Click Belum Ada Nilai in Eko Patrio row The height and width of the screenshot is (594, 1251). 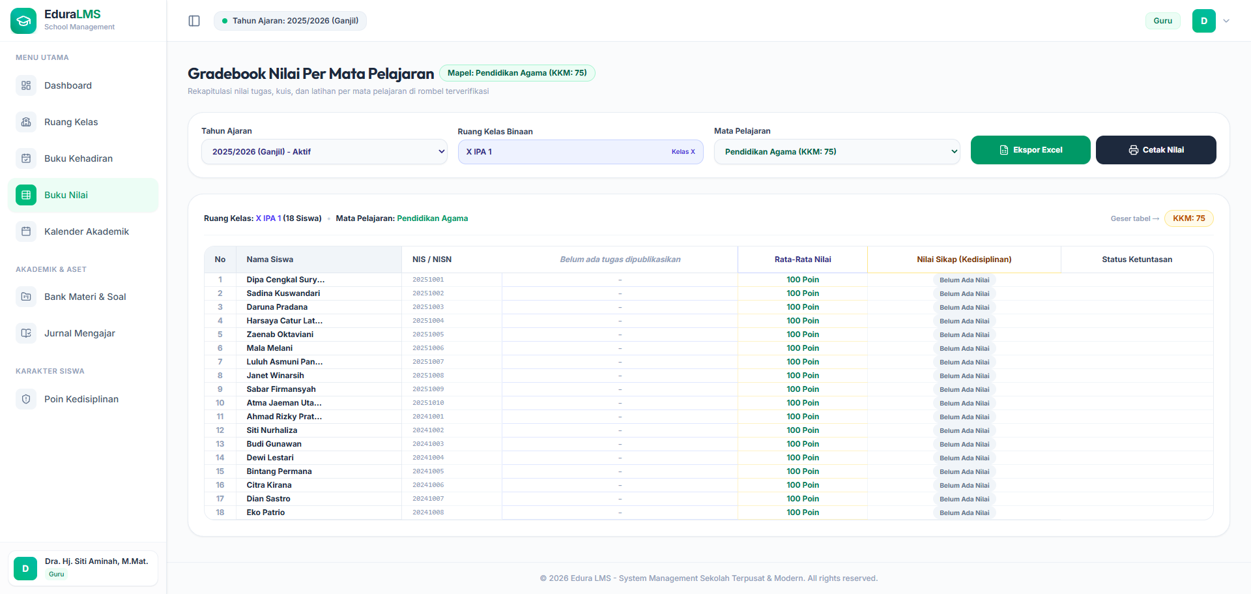964,513
